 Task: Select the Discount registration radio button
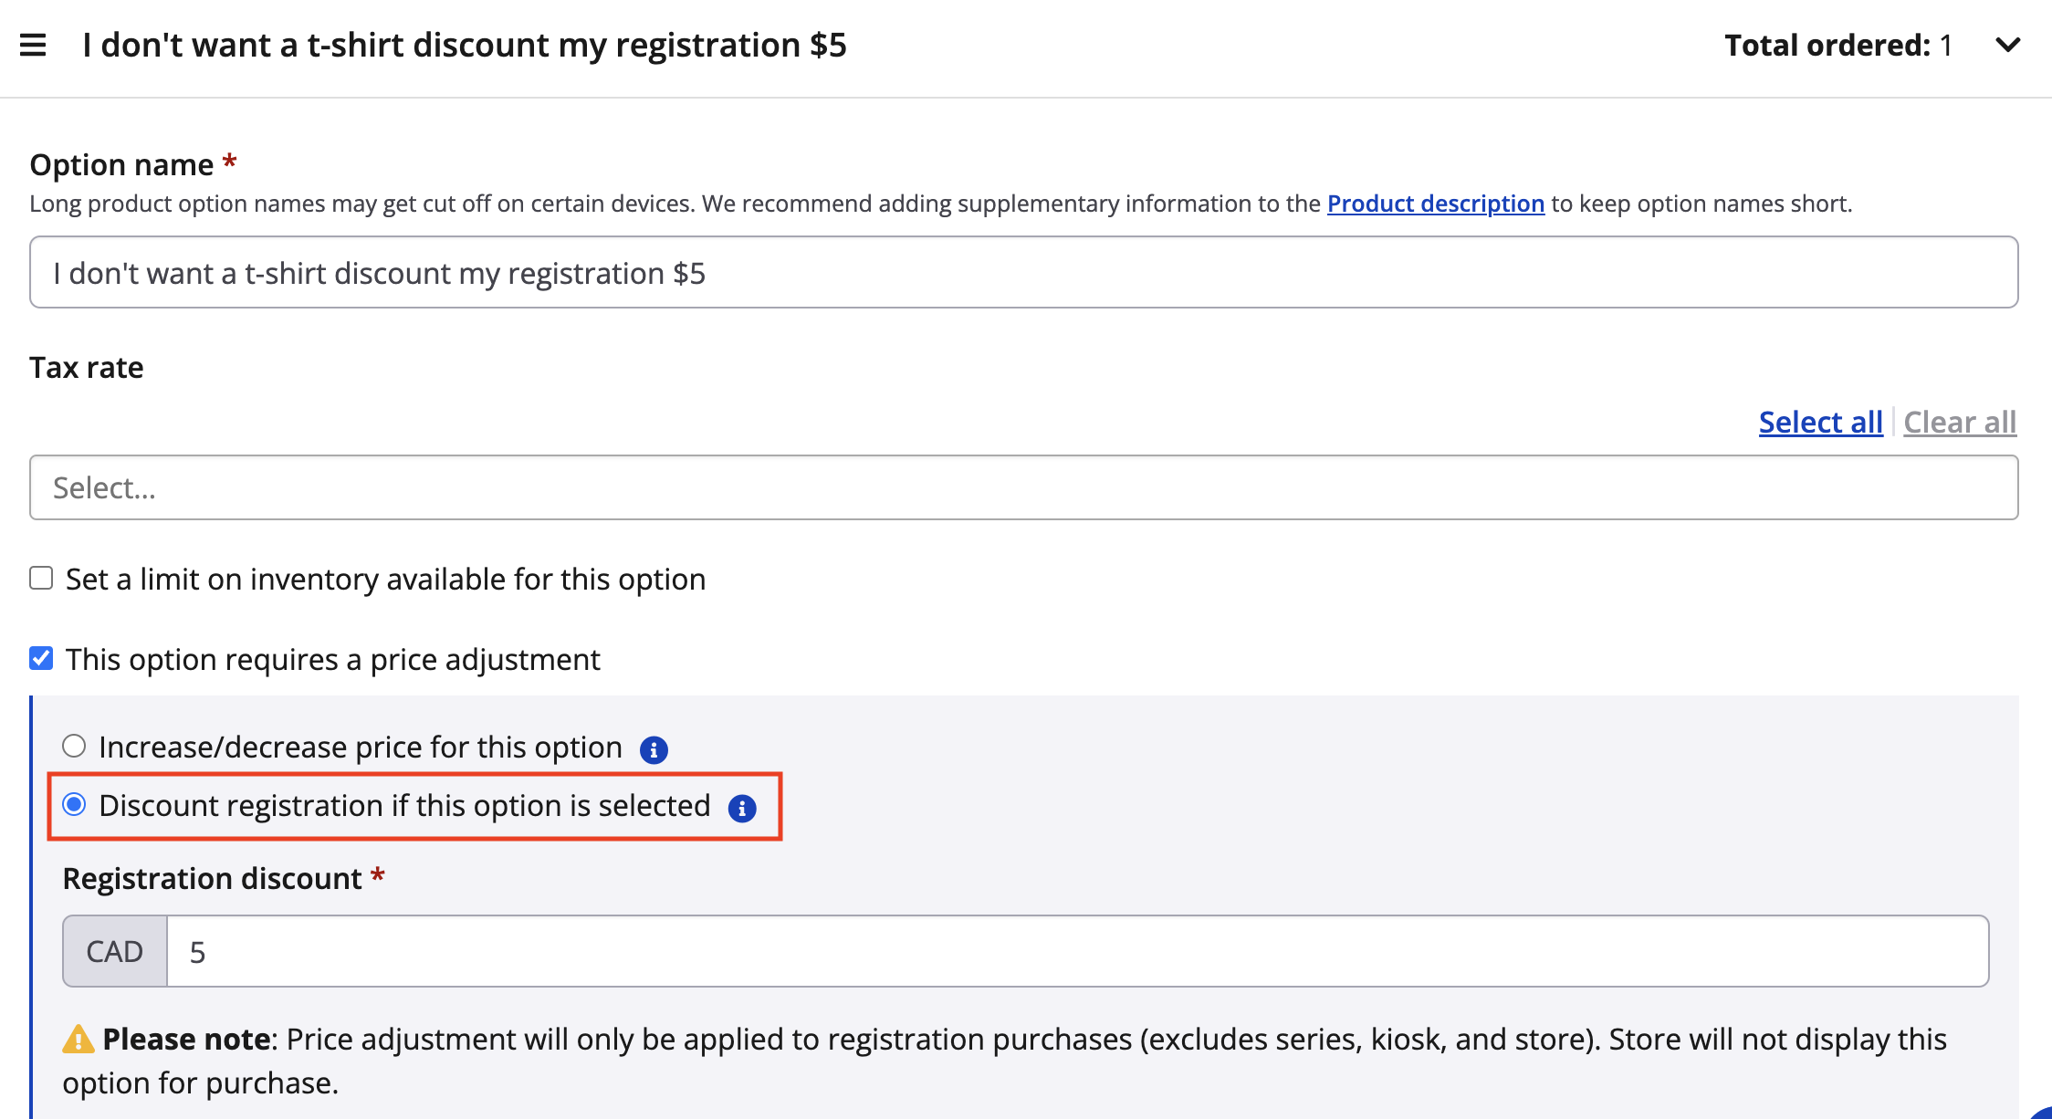click(74, 805)
